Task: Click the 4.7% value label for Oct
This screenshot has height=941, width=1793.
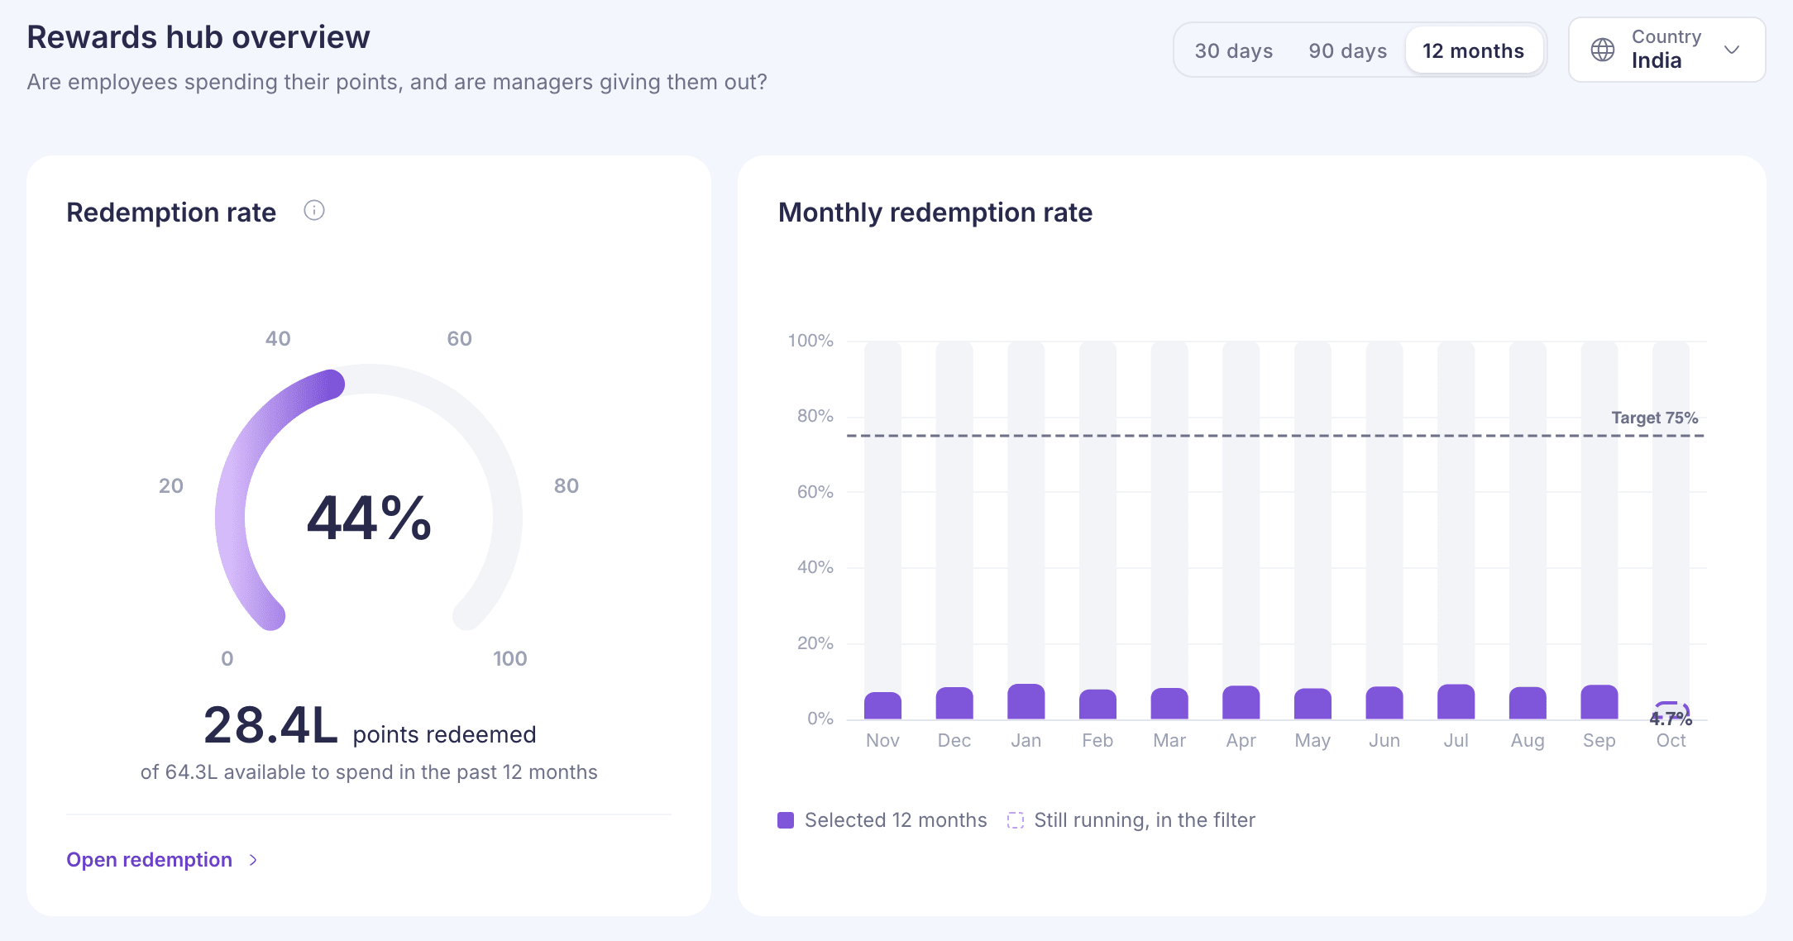Action: click(x=1671, y=719)
